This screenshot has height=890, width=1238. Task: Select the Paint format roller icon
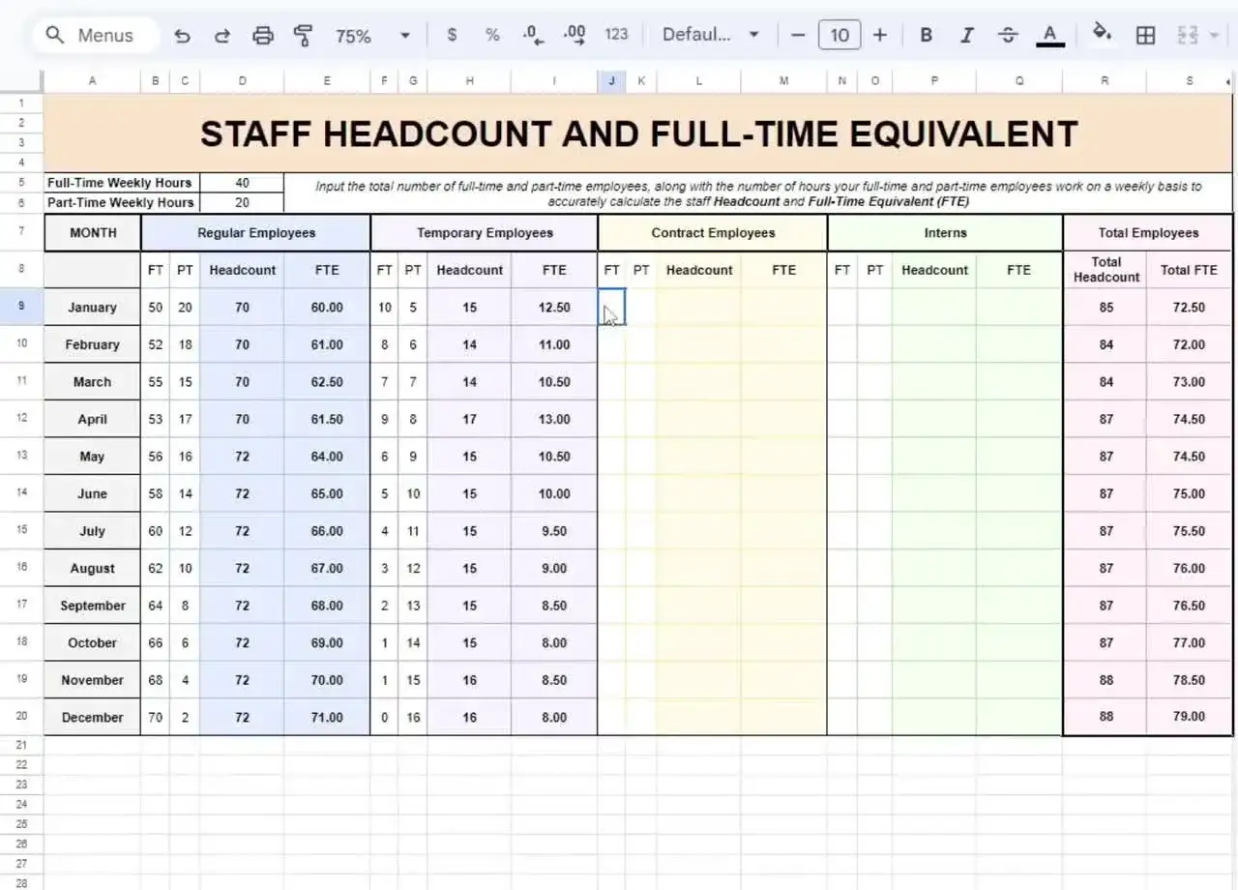(303, 36)
